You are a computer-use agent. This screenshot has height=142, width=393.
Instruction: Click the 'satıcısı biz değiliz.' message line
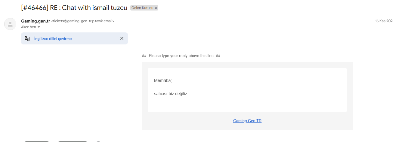click(x=171, y=94)
